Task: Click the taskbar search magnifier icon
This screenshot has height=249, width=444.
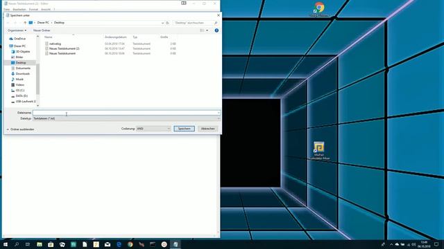Action: pos(17,244)
